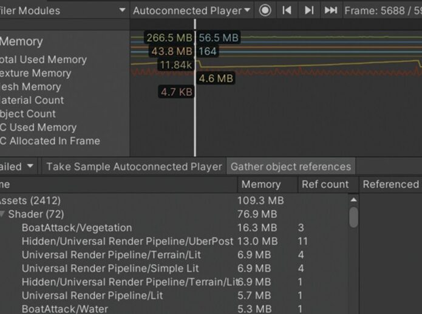Select the BoatAttack/Water shader row
Viewport: 422px width, 314px height.
[174, 309]
